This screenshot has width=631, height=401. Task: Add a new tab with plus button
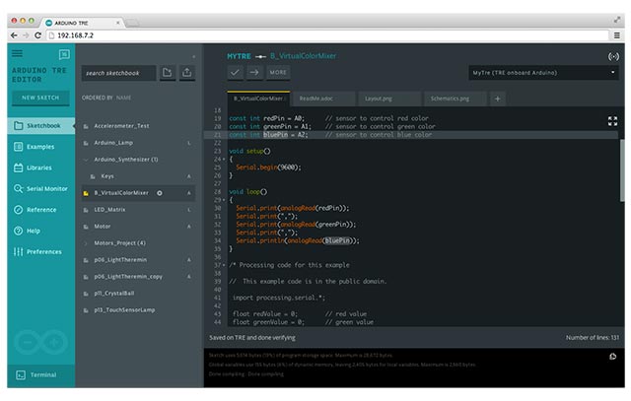[x=497, y=99]
